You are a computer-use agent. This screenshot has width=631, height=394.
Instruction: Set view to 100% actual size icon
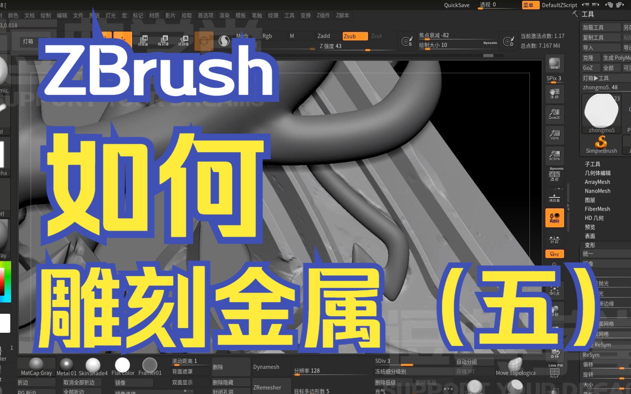pos(554,135)
